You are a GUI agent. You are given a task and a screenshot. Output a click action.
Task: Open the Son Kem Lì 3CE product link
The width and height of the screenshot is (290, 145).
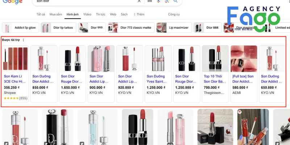(15, 79)
